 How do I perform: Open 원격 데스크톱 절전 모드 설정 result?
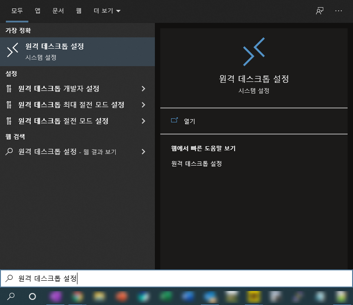click(77, 121)
